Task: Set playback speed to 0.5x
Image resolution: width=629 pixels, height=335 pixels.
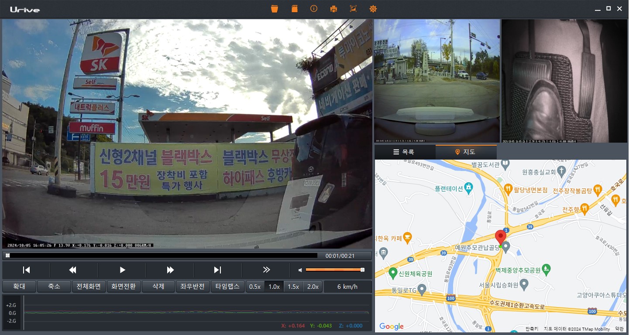Action: 255,287
